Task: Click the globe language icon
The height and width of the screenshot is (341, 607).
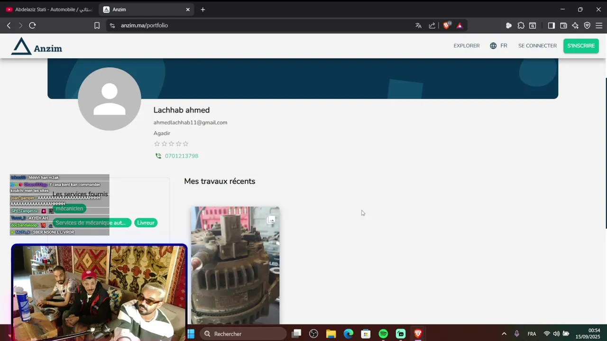Action: 493,46
